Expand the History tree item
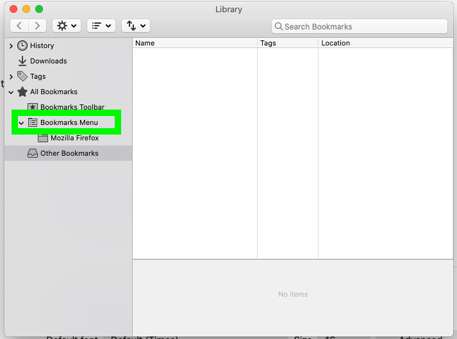 pyautogui.click(x=11, y=45)
